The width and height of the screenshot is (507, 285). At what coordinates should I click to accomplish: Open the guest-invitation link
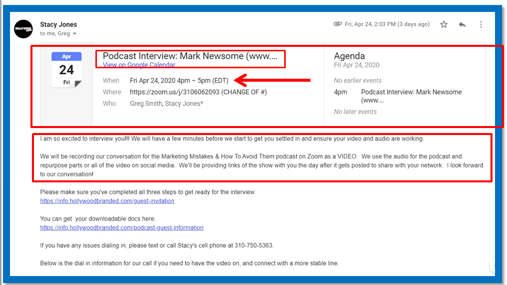tap(107, 201)
